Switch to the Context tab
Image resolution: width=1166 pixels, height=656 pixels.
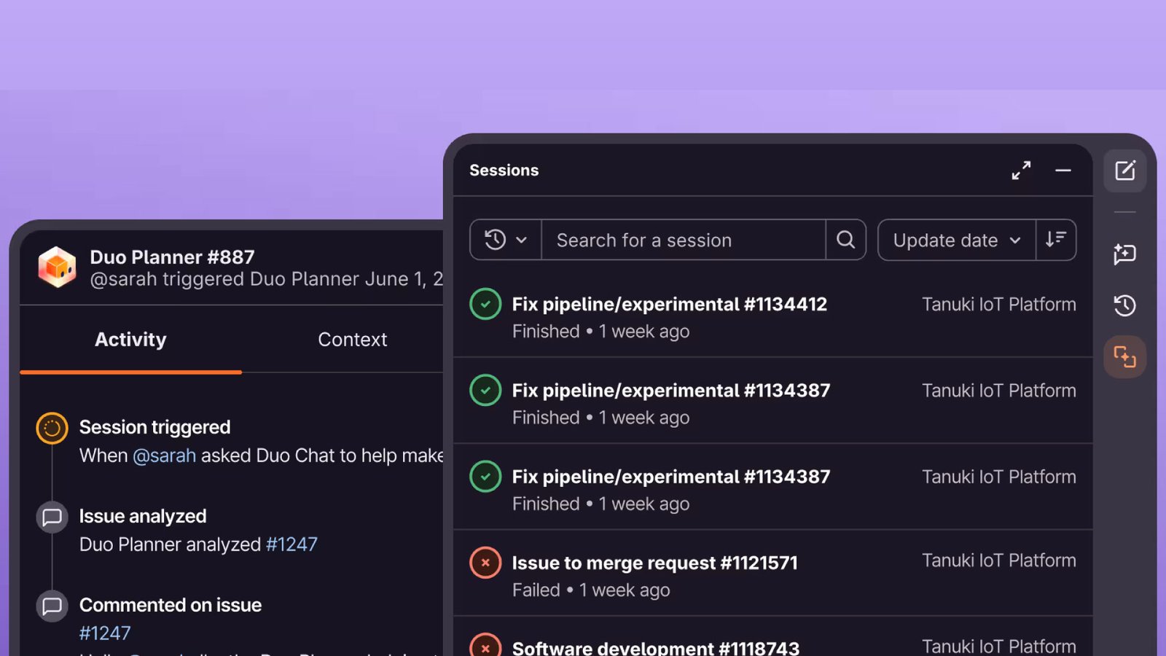(352, 339)
